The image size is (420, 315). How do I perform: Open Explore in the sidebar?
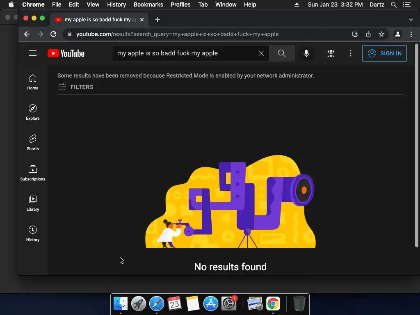click(33, 112)
